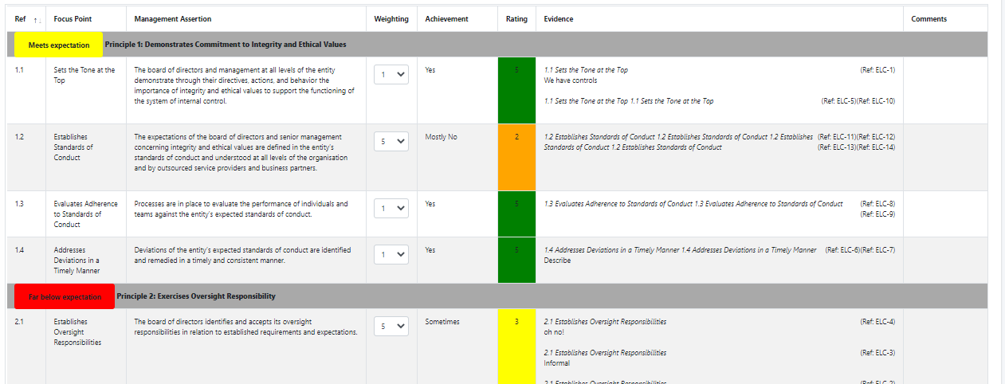Click the 'Informal' evidence note

(x=557, y=362)
